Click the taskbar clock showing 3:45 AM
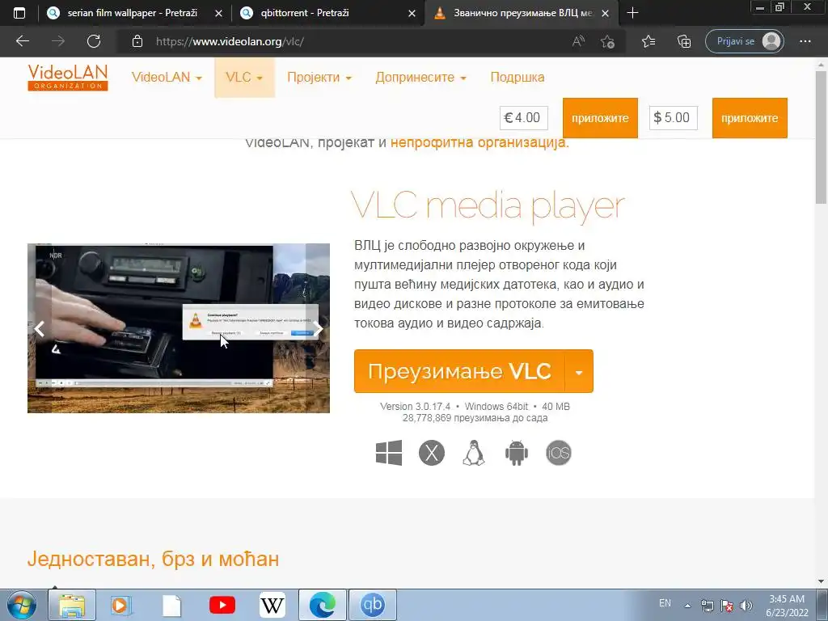The image size is (828, 621). click(x=788, y=606)
